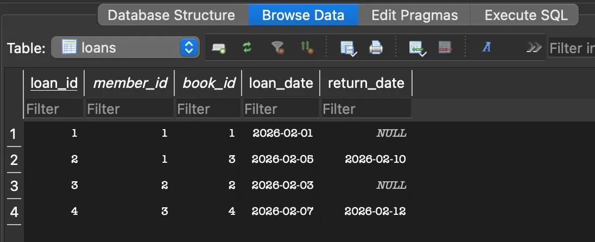Select the 2026-02-10 return_date cell
Image resolution: width=595 pixels, height=242 pixels.
(375, 160)
